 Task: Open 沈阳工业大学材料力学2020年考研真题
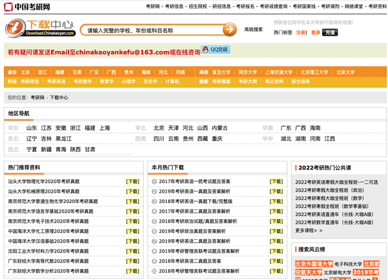48,251
